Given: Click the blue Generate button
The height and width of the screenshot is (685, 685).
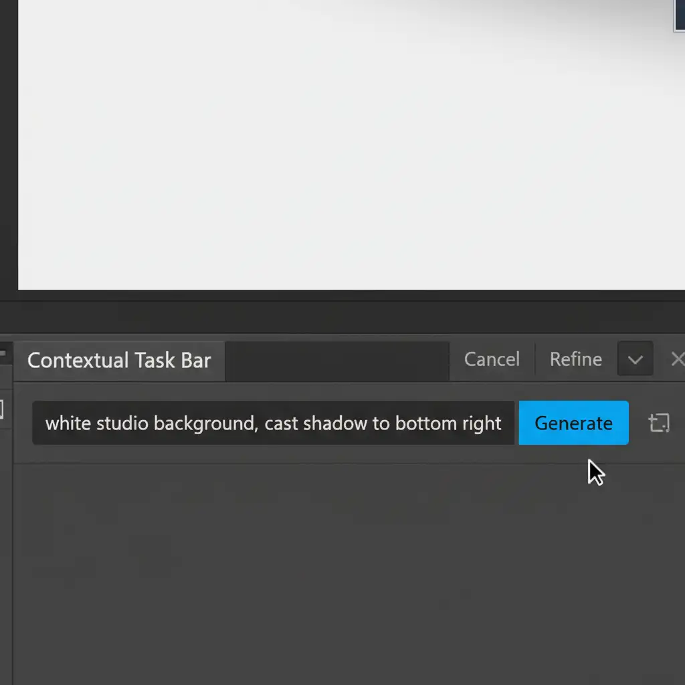Looking at the screenshot, I should click(x=573, y=423).
